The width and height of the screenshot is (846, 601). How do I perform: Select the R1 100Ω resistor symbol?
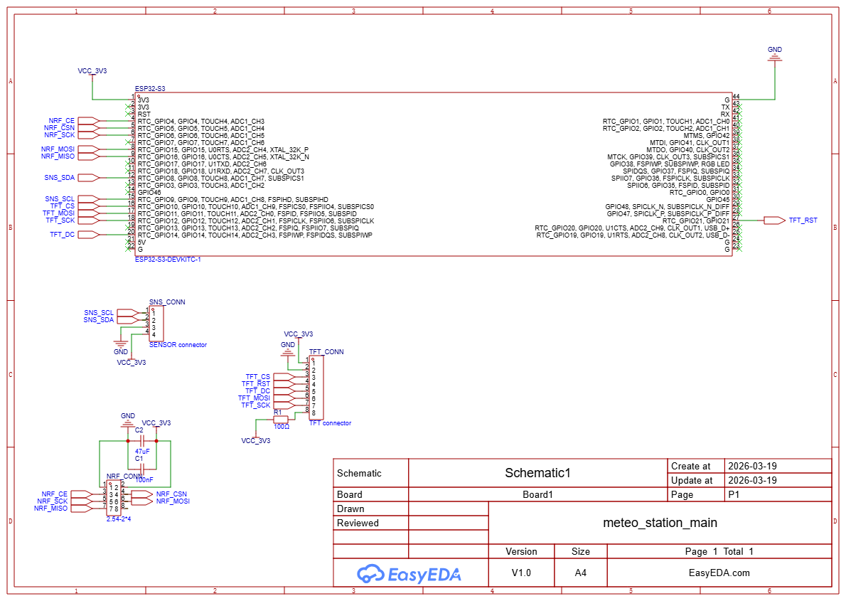coord(281,419)
